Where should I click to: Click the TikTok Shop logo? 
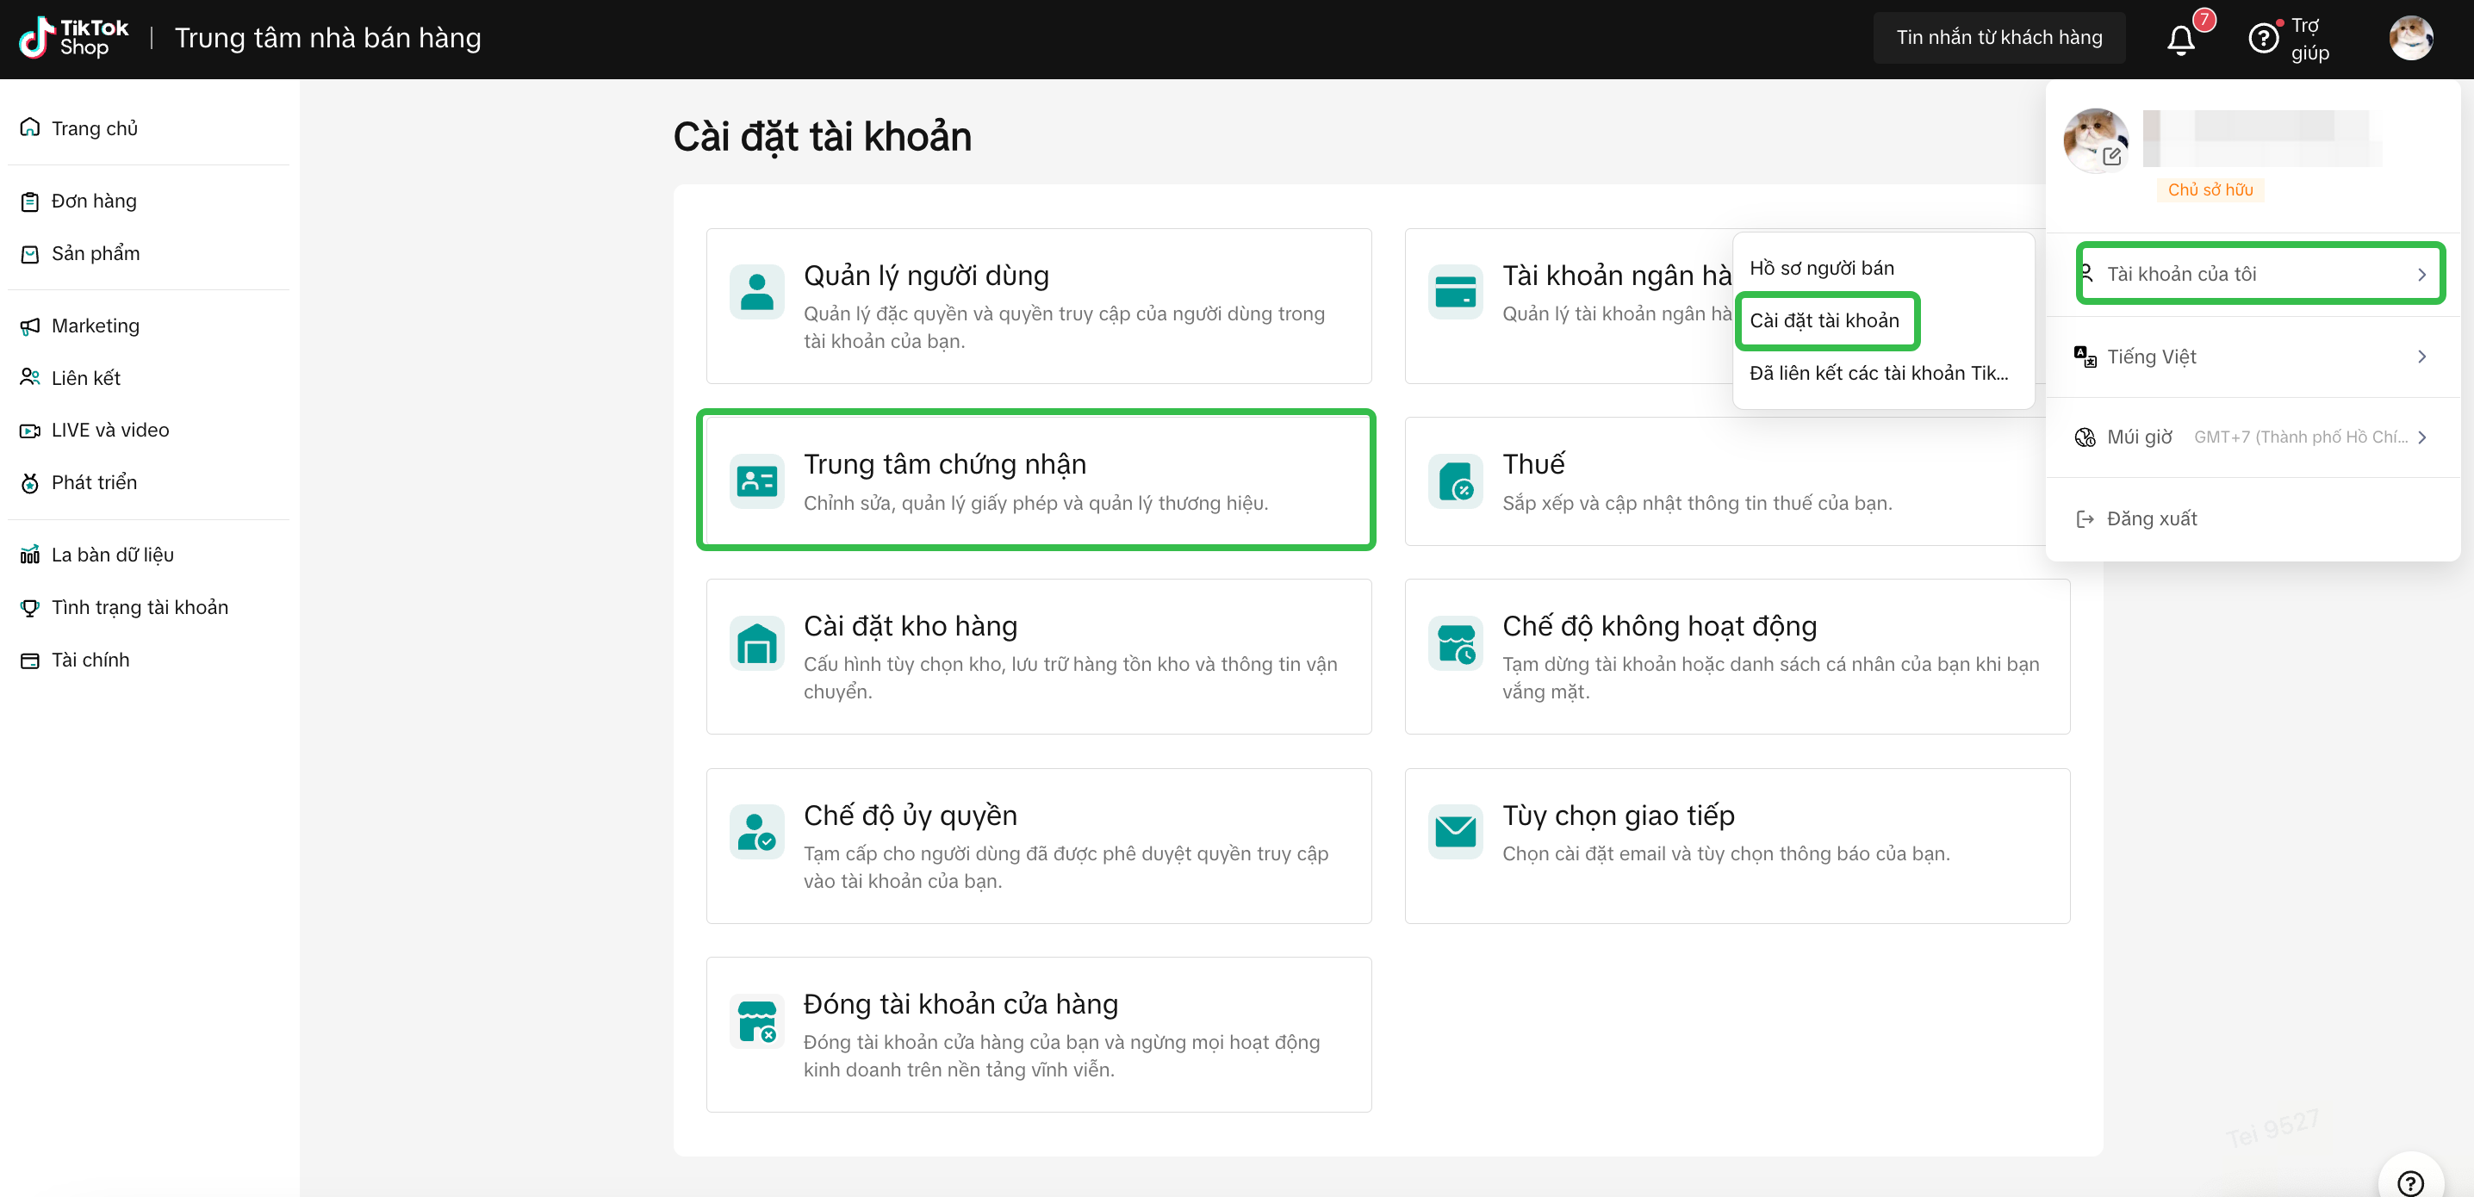click(74, 39)
